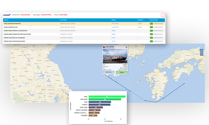Click the ONE bar in chart
This screenshot has width=209, height=125.
click(100, 102)
